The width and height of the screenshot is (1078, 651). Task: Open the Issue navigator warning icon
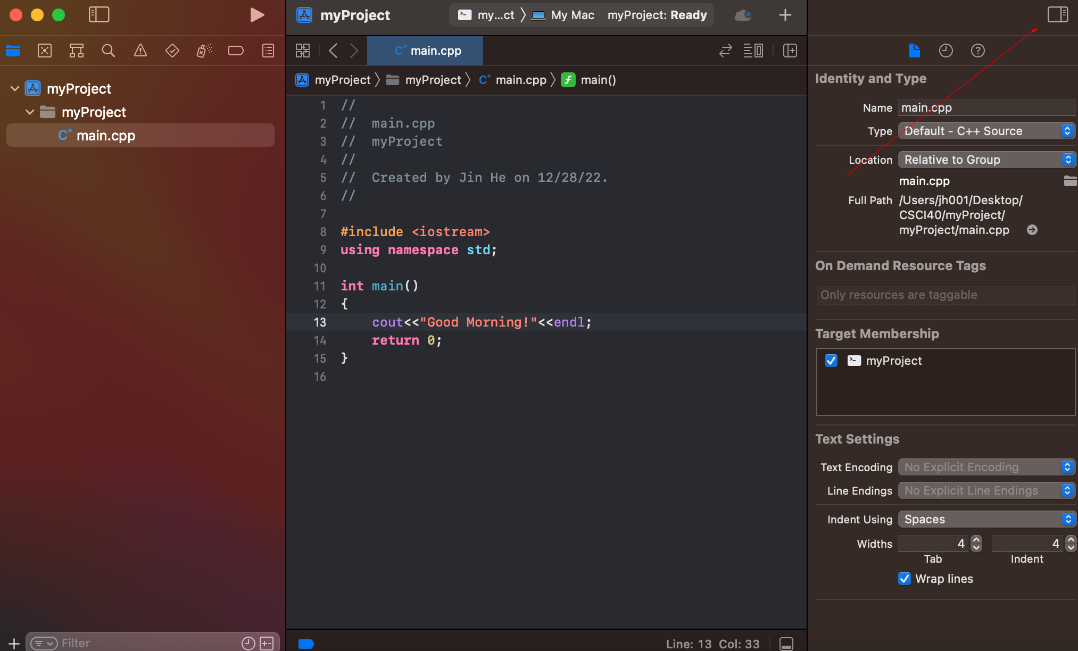click(140, 51)
